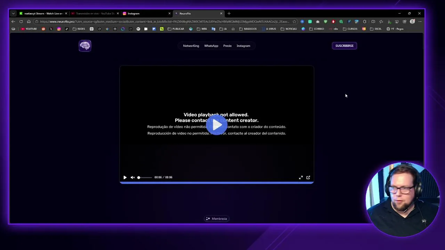Expand the REDES bookmark folder
445x250 pixels.
(x=79, y=29)
